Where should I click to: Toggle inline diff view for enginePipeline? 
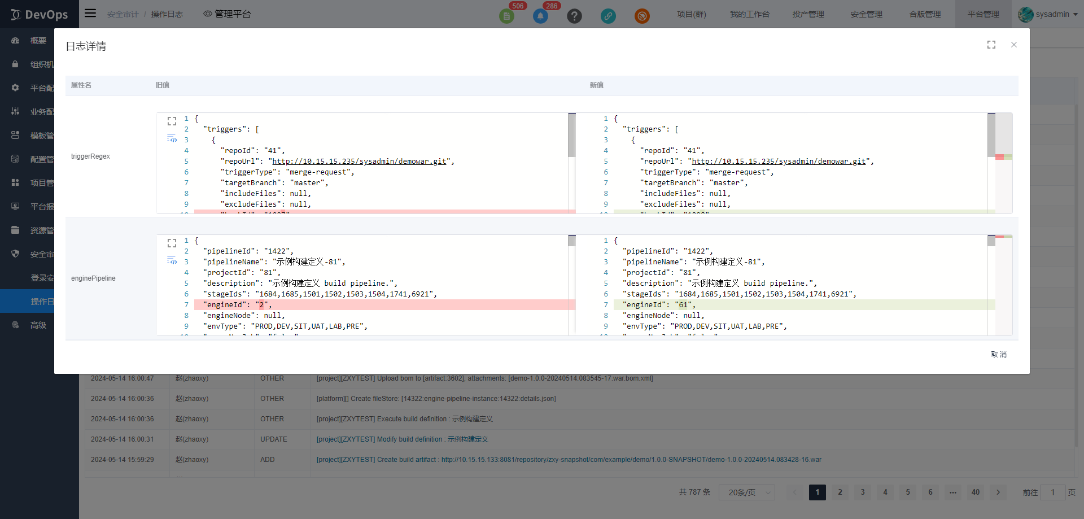pyautogui.click(x=172, y=260)
